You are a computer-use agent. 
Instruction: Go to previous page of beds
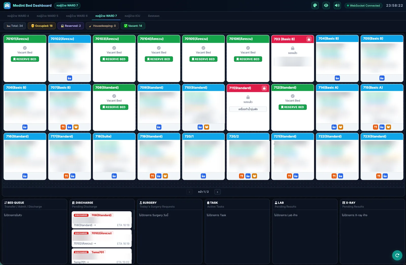(189, 192)
